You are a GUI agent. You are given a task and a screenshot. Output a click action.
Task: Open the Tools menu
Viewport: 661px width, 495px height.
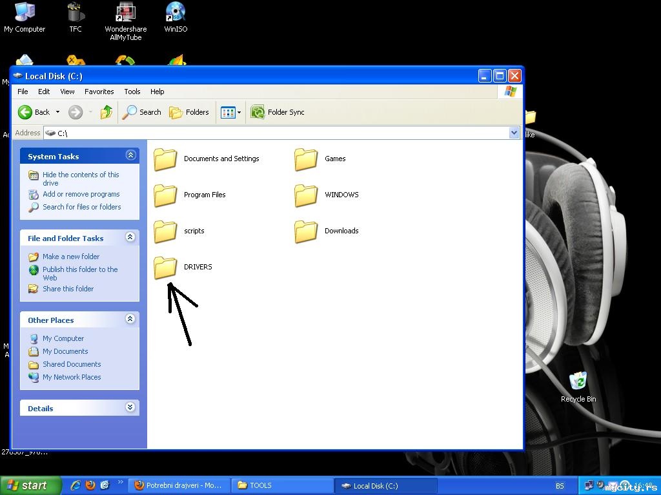[x=132, y=92]
